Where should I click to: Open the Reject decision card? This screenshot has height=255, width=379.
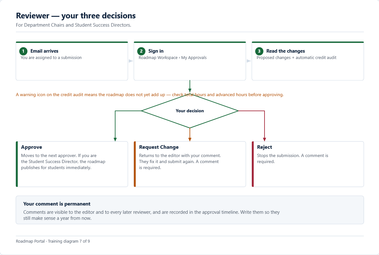click(x=308, y=164)
